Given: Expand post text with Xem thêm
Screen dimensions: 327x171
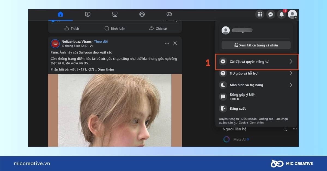Looking at the screenshot, I should (x=106, y=69).
